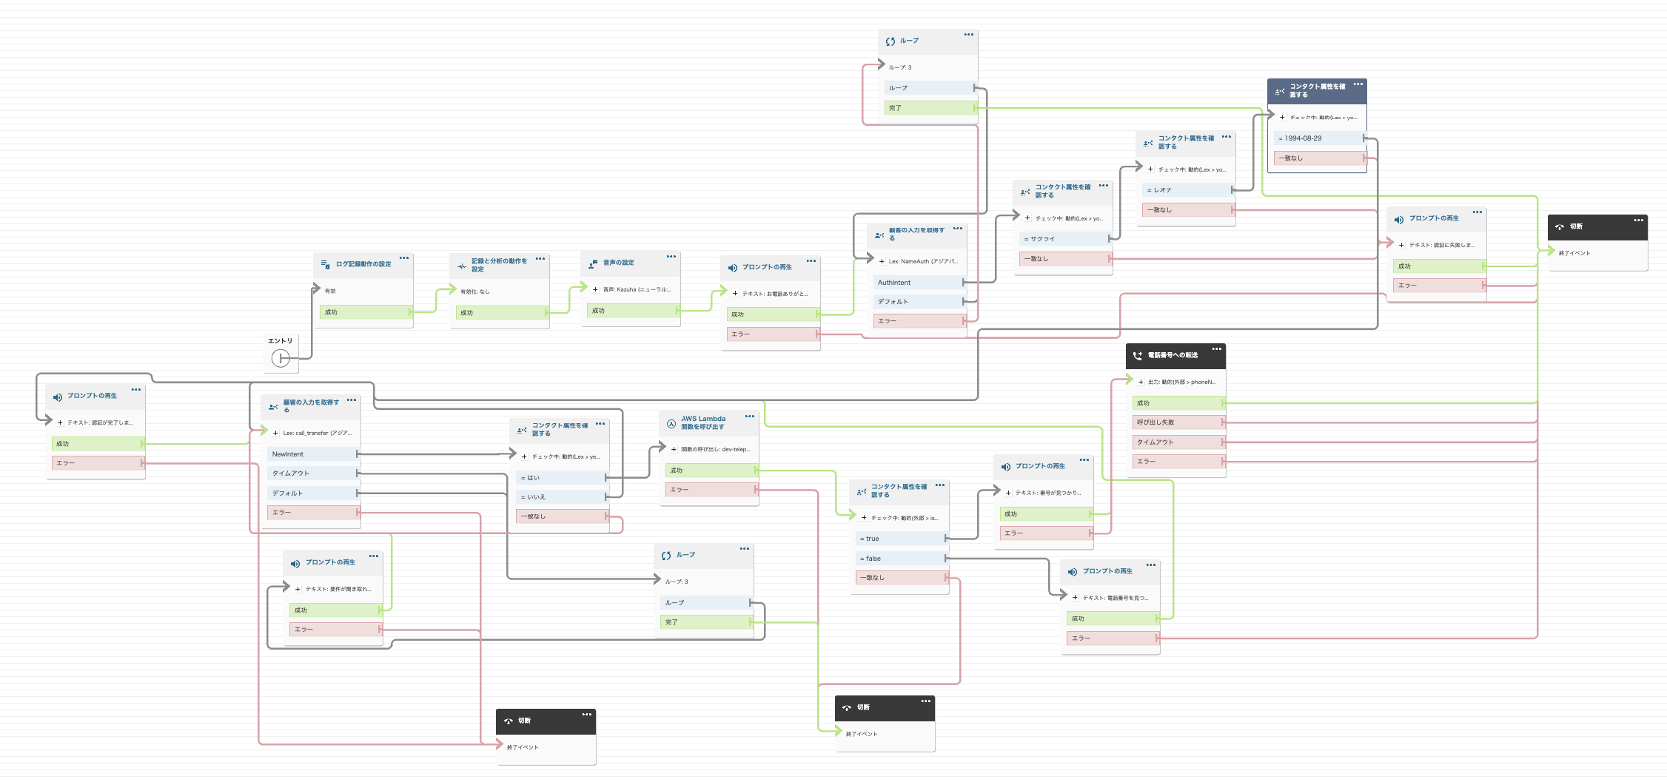Screen dimensions: 1667x782
Task: Open ellipsis menu of 電話番号への転送 block
Action: (1217, 348)
